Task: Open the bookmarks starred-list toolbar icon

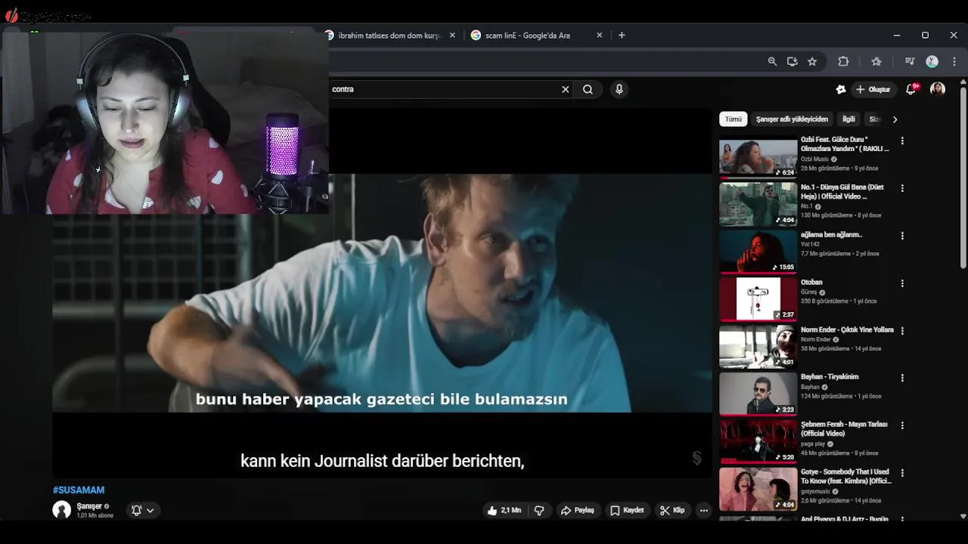Action: [x=876, y=61]
